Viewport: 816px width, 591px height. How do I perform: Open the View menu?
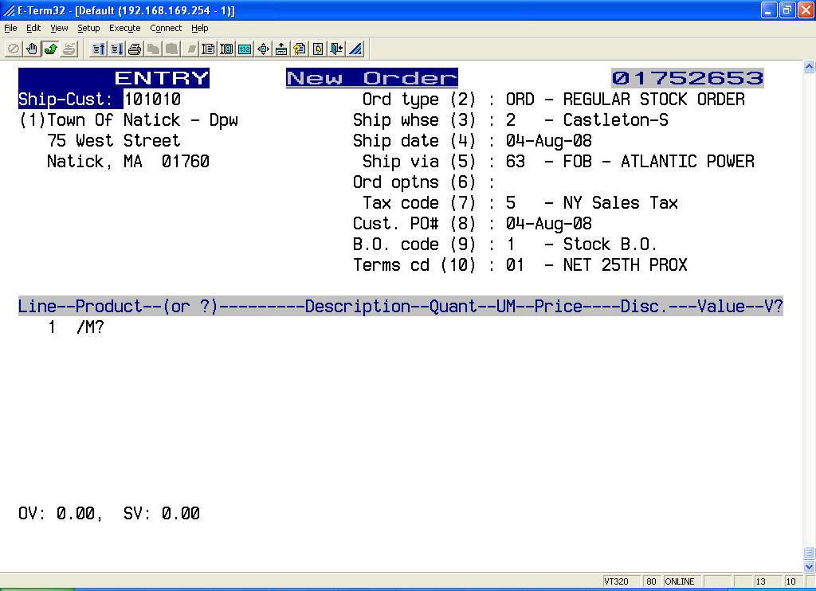point(59,28)
